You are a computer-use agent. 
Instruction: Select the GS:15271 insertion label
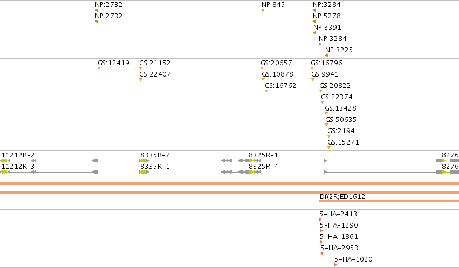tap(343, 142)
